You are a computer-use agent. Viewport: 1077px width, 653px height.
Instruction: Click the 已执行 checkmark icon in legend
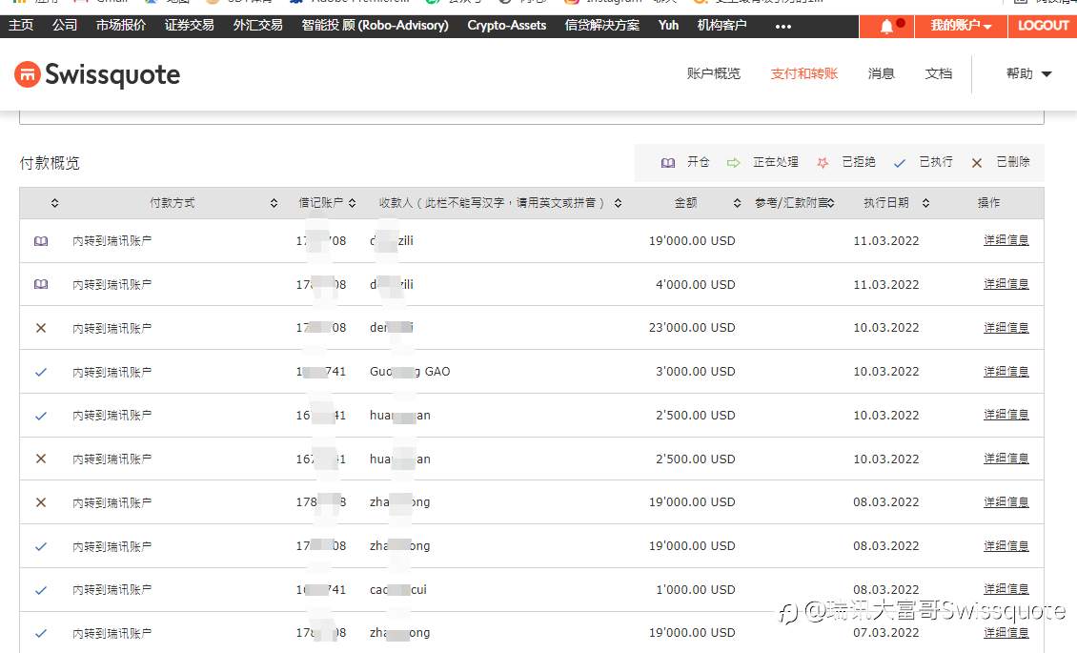click(x=899, y=163)
